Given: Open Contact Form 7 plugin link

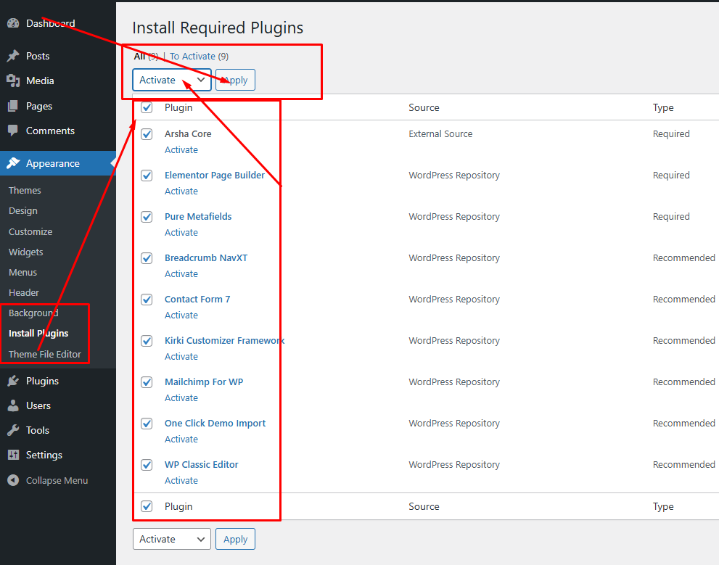Looking at the screenshot, I should [x=197, y=299].
